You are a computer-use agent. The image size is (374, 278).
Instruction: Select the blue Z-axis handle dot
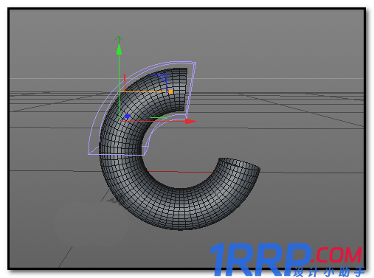(128, 116)
